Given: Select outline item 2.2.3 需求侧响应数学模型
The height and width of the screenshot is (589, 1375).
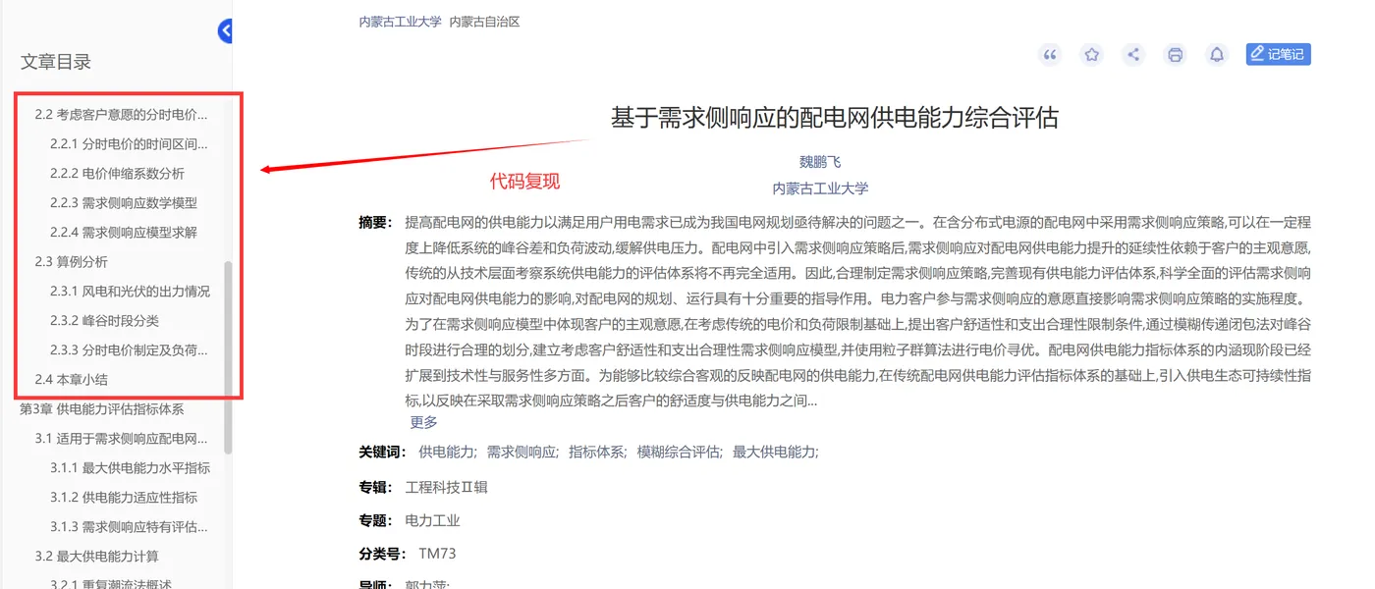Looking at the screenshot, I should click(x=124, y=202).
